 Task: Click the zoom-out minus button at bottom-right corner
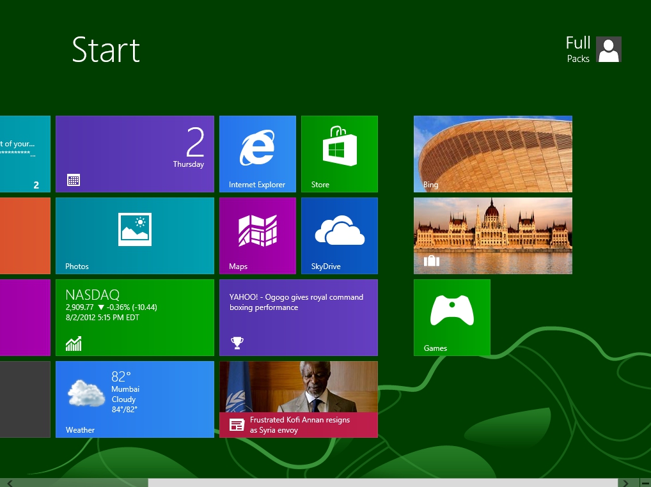(645, 483)
